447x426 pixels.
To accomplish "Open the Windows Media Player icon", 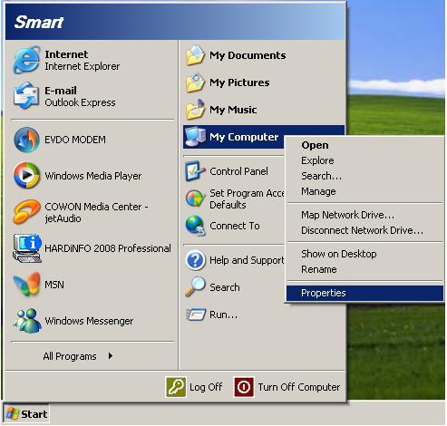I will tap(26, 175).
